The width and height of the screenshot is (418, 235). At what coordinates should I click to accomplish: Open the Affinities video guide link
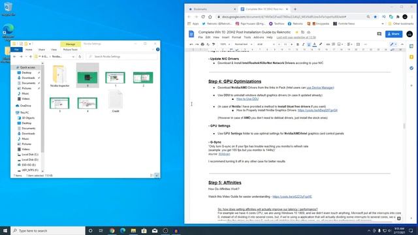pos(292,196)
